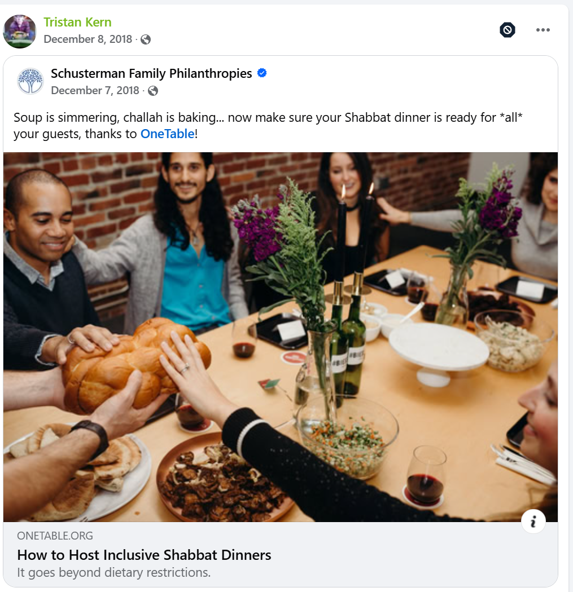Open the Shabbat dinner photo preview
The image size is (573, 592).
point(281,337)
